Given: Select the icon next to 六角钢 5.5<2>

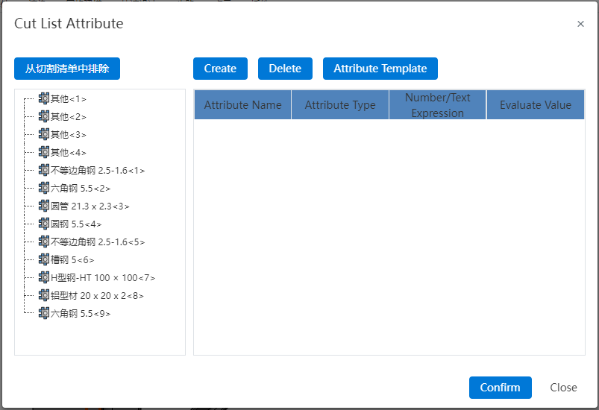Looking at the screenshot, I should [44, 188].
